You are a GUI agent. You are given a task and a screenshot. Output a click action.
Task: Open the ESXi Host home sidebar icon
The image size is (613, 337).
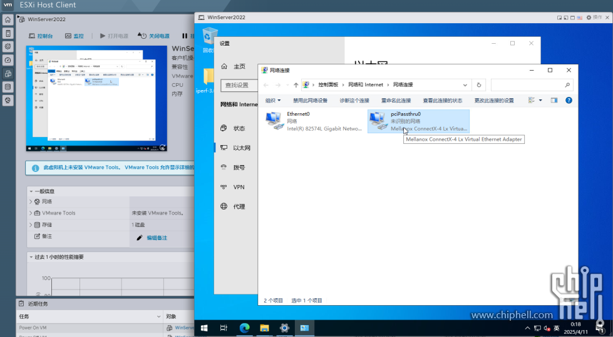(8, 19)
